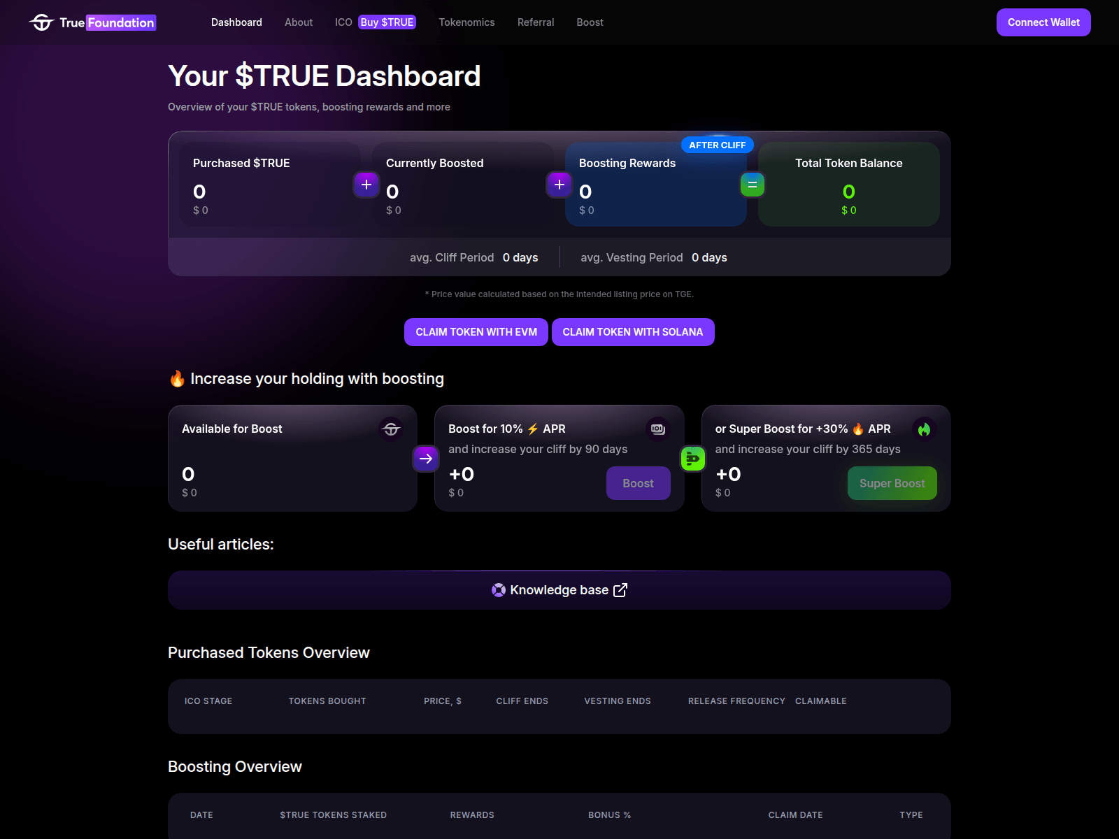This screenshot has height=839, width=1119.
Task: Click the banknote icon in the Boost 10% card
Action: pyautogui.click(x=658, y=429)
